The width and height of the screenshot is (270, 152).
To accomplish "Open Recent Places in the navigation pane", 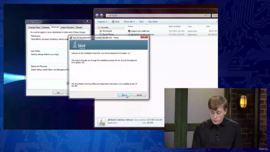I will (x=108, y=34).
